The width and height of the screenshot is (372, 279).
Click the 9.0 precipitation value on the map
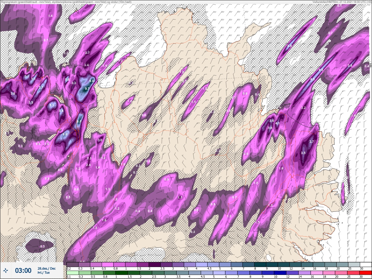[x=92, y=81]
